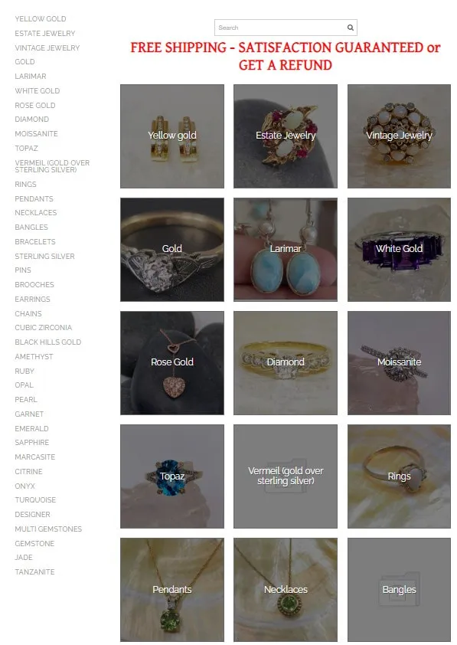
Task: Open the Topaz category tile
Action: (x=172, y=476)
